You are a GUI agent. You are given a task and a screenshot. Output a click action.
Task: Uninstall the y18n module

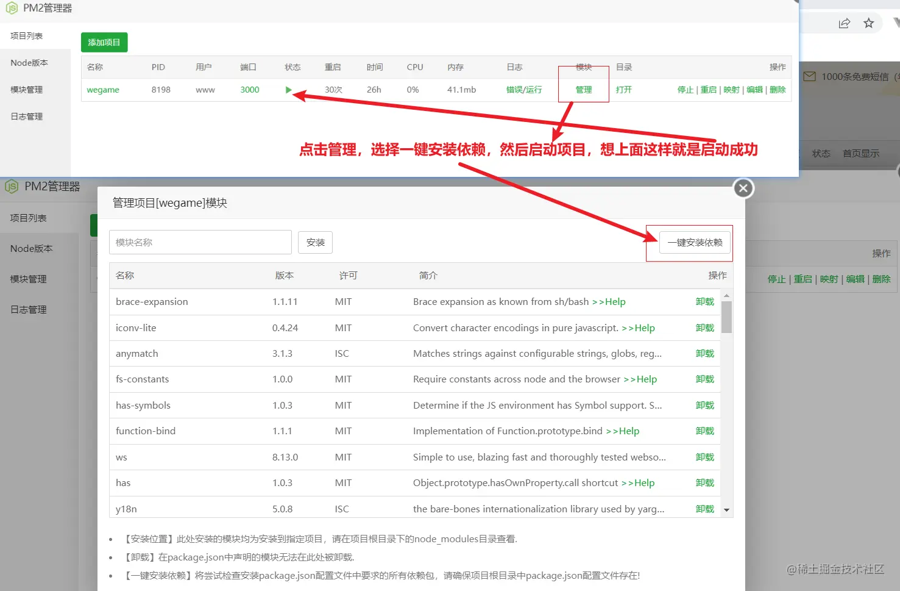705,509
